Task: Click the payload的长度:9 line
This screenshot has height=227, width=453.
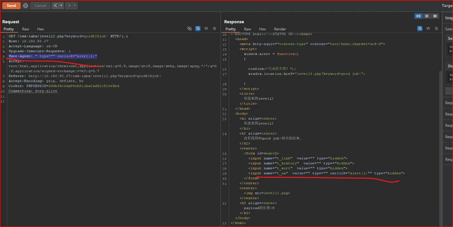Action: pyautogui.click(x=259, y=208)
